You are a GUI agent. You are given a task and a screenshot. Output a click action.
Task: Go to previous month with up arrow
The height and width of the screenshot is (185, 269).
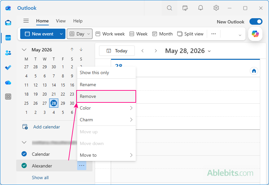pyautogui.click(x=72, y=49)
